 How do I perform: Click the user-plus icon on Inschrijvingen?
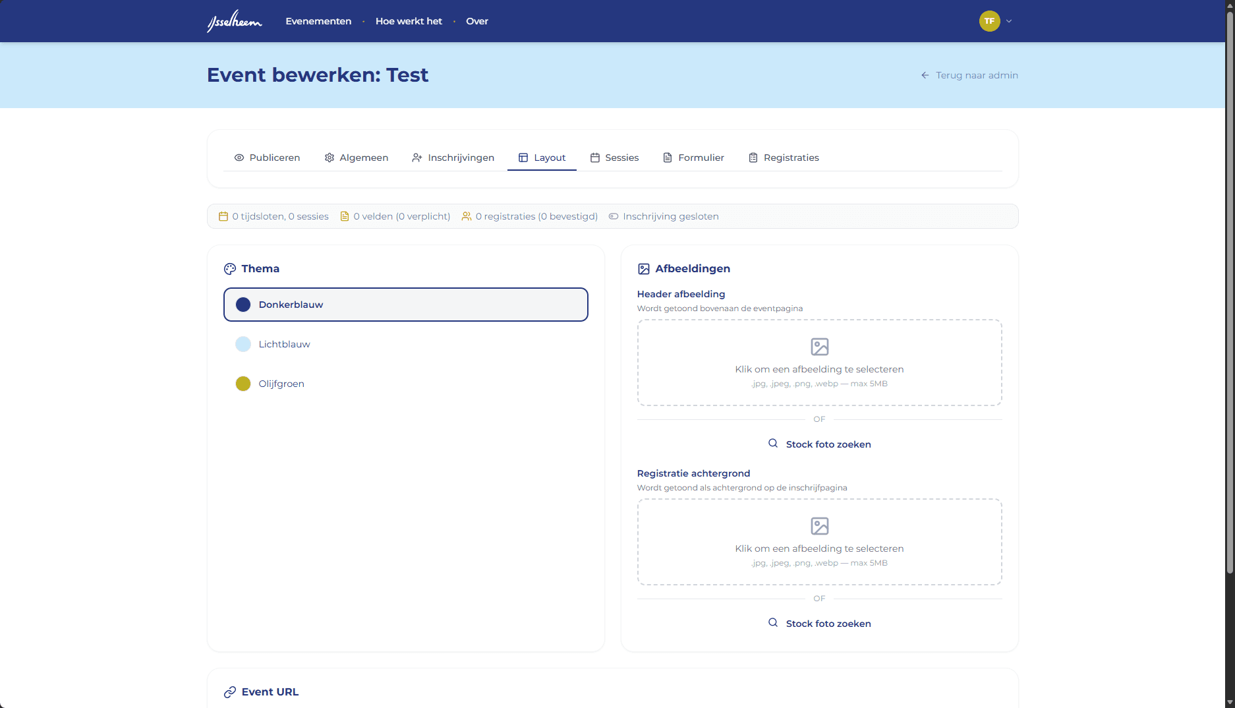click(417, 158)
